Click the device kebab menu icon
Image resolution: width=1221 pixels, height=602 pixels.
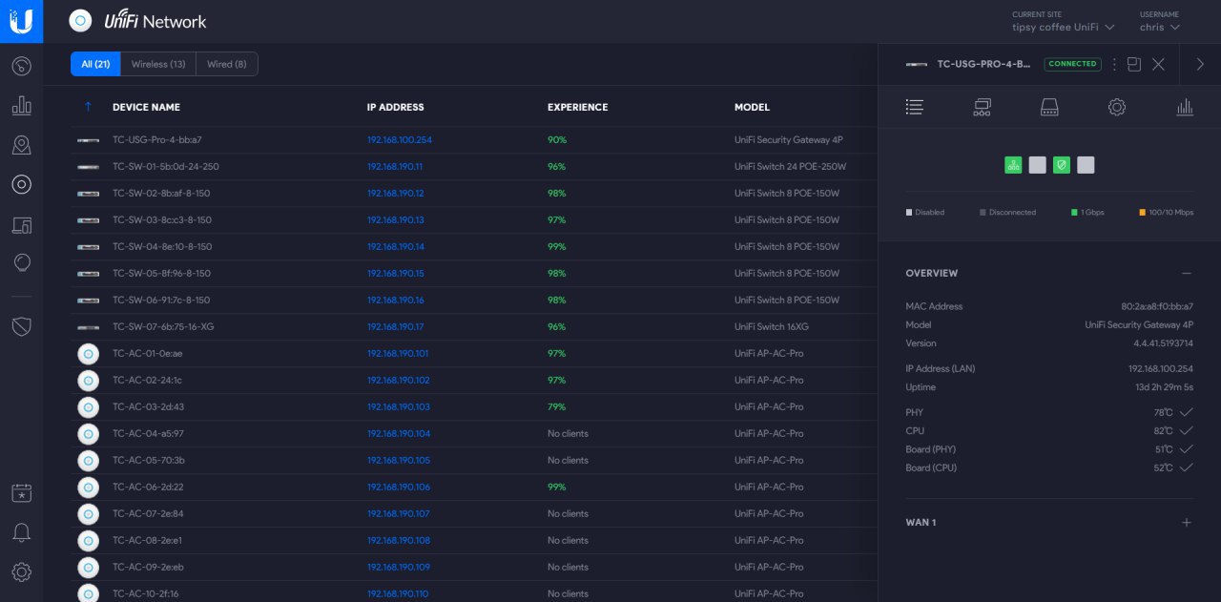coord(1113,64)
